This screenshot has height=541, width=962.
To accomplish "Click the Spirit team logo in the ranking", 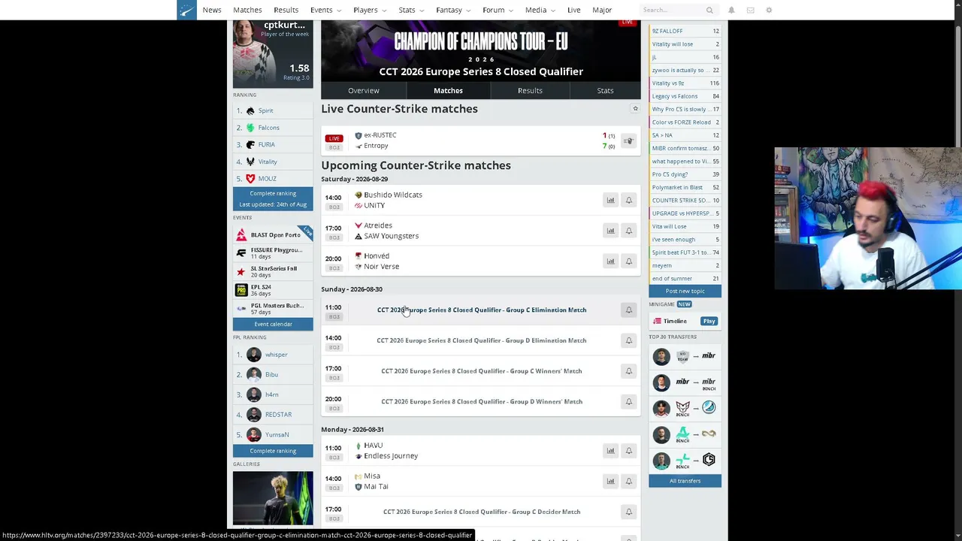I will [250, 110].
